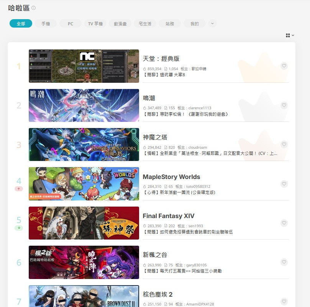Click the article count icon beside 1,054
The image size is (310, 307).
click(166, 69)
